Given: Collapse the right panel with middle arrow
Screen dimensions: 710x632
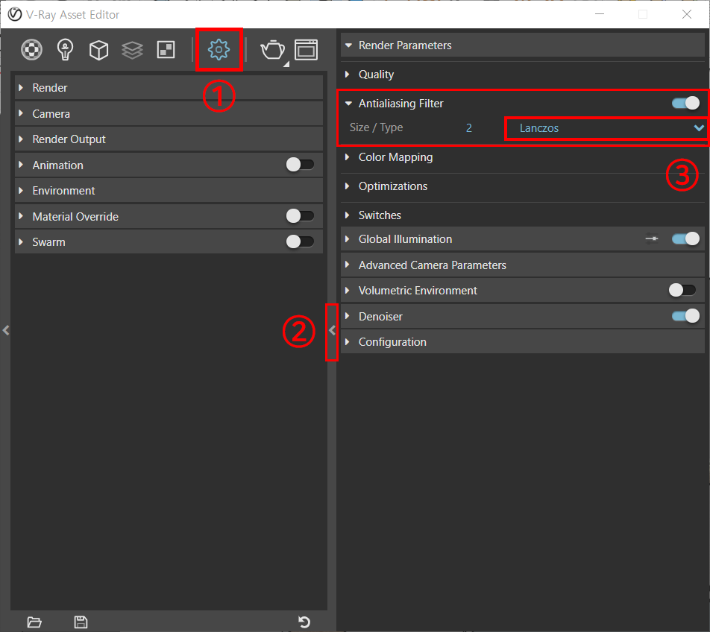Looking at the screenshot, I should click(332, 330).
